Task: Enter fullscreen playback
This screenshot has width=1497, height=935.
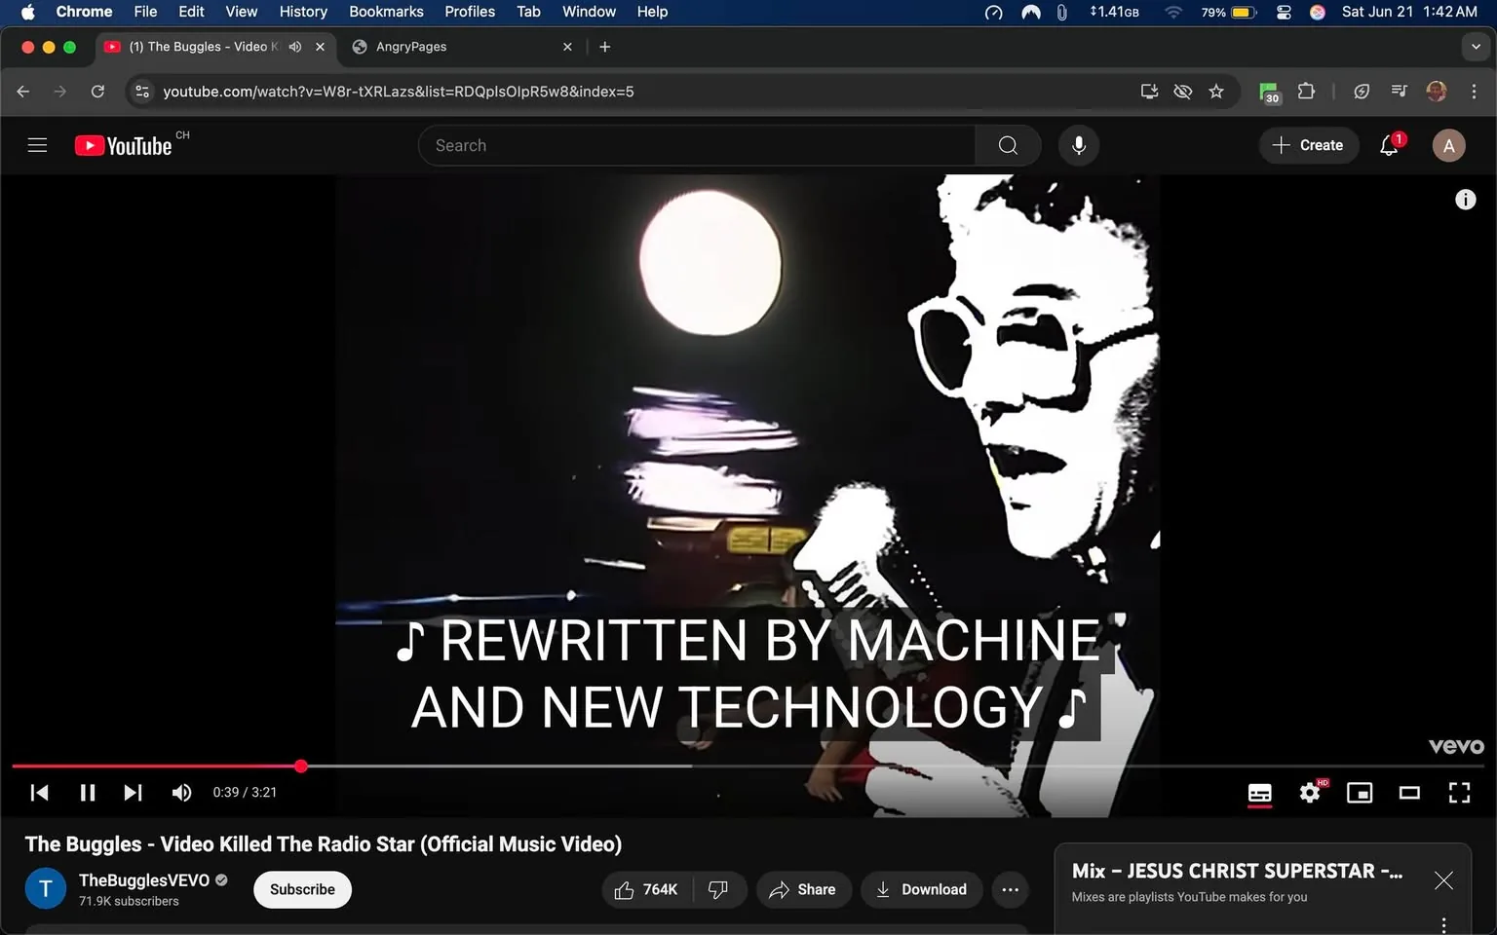Action: coord(1458,792)
